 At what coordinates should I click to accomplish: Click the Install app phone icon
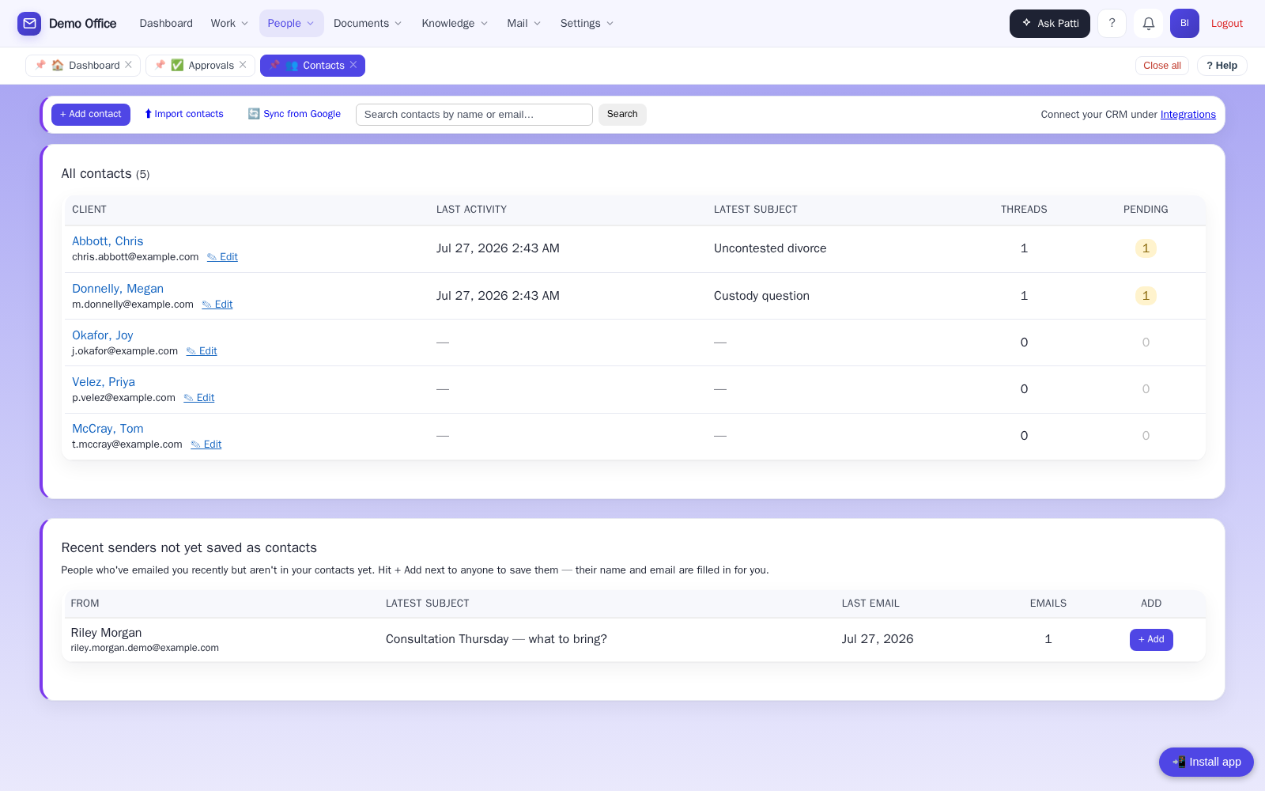[x=1179, y=762]
